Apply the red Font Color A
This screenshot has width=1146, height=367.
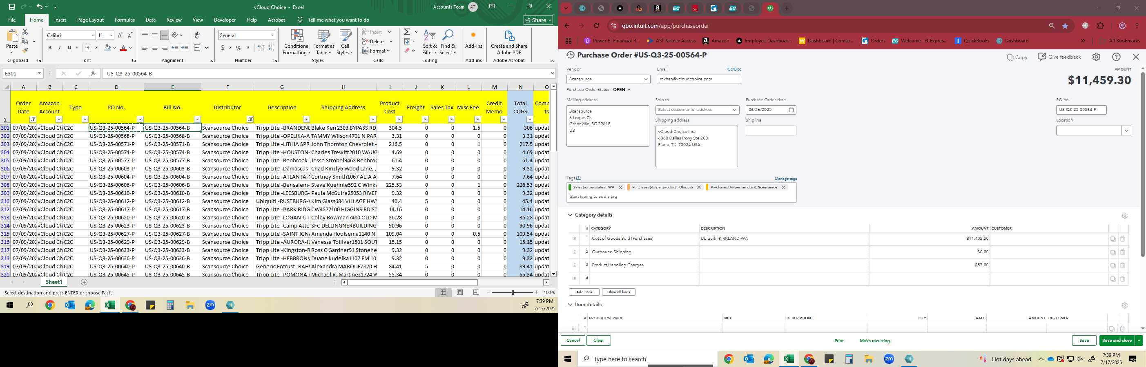pyautogui.click(x=123, y=48)
